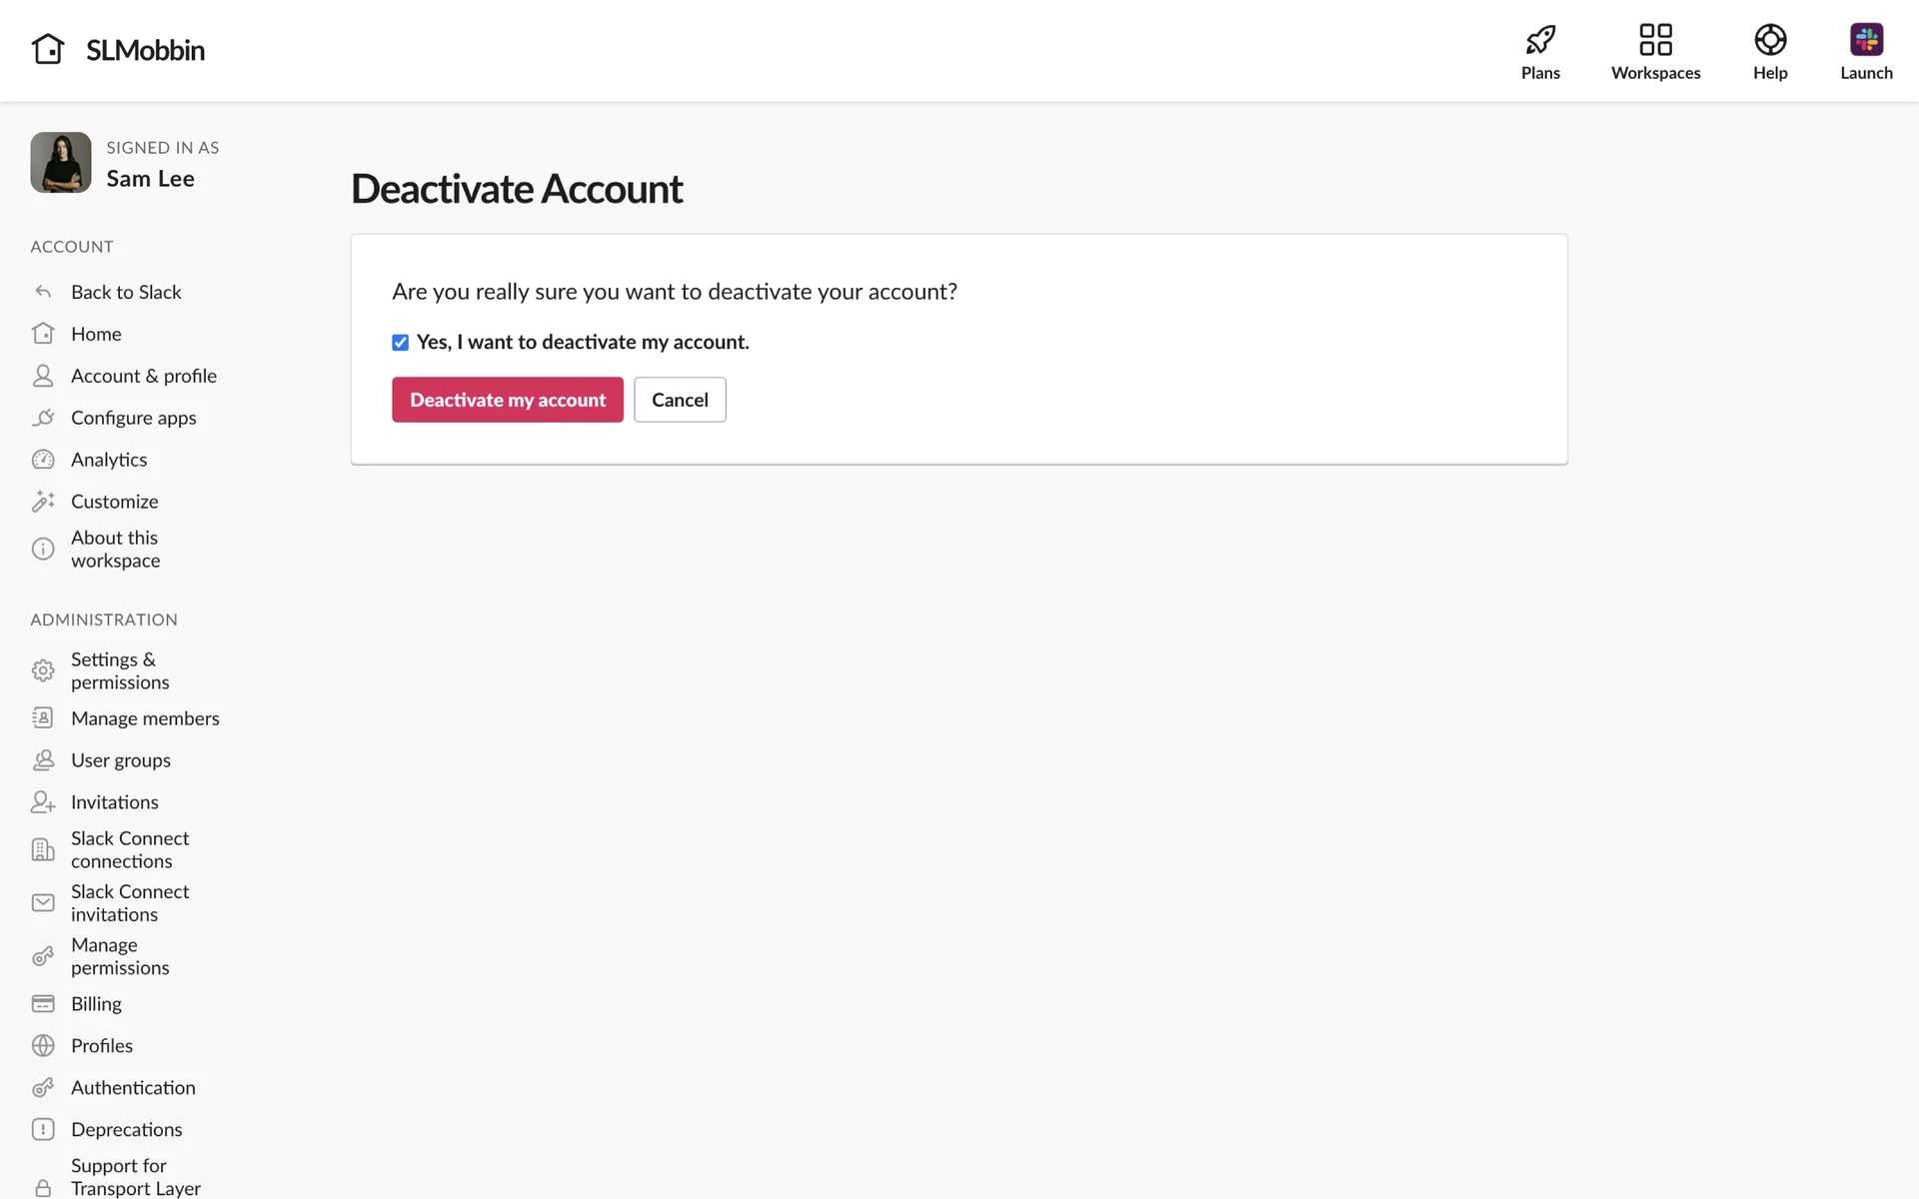This screenshot has height=1199, width=1919.
Task: Click the Settings & permissions gear icon
Action: click(x=43, y=670)
